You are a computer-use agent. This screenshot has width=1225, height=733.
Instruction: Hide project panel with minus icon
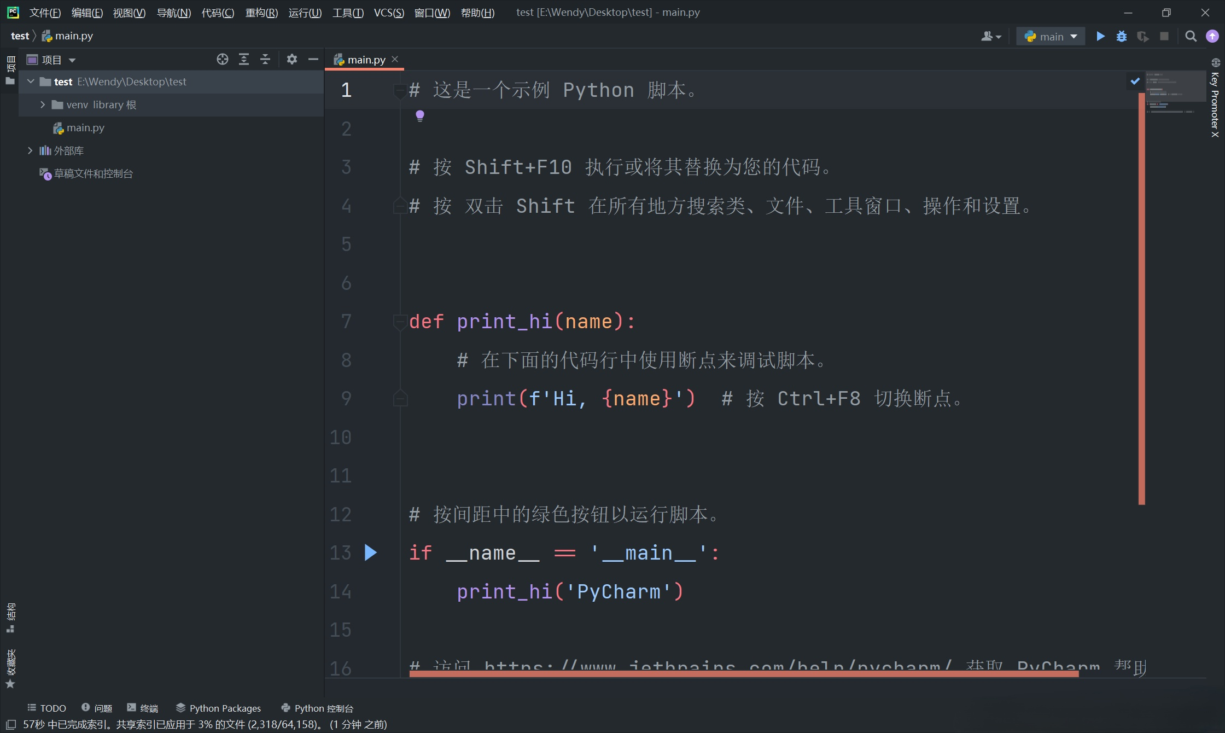click(x=313, y=60)
